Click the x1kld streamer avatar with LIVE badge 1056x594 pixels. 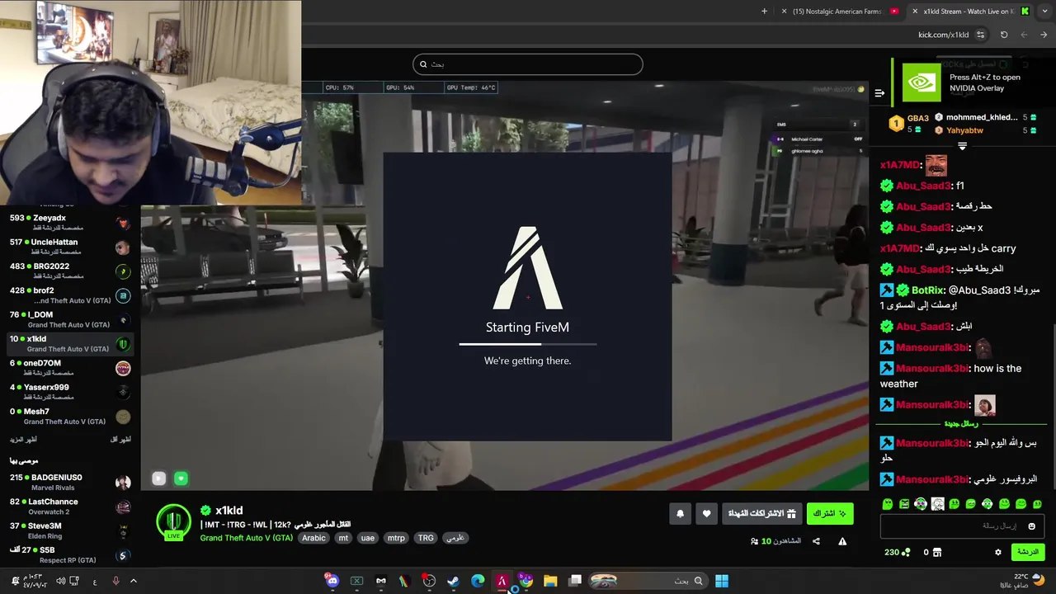pos(173,521)
